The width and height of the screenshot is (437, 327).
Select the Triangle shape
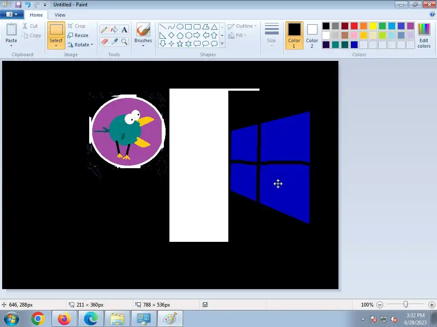pyautogui.click(x=214, y=27)
